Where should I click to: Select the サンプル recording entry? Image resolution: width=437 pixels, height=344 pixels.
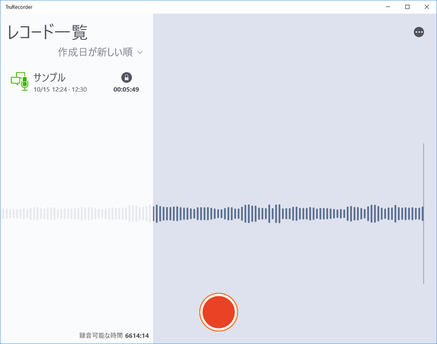60,81
